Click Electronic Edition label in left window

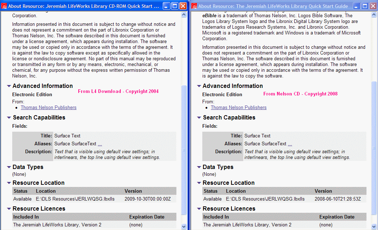click(32, 94)
